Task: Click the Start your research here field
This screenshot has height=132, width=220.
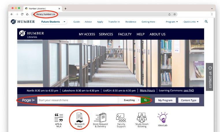Action: click(x=78, y=100)
